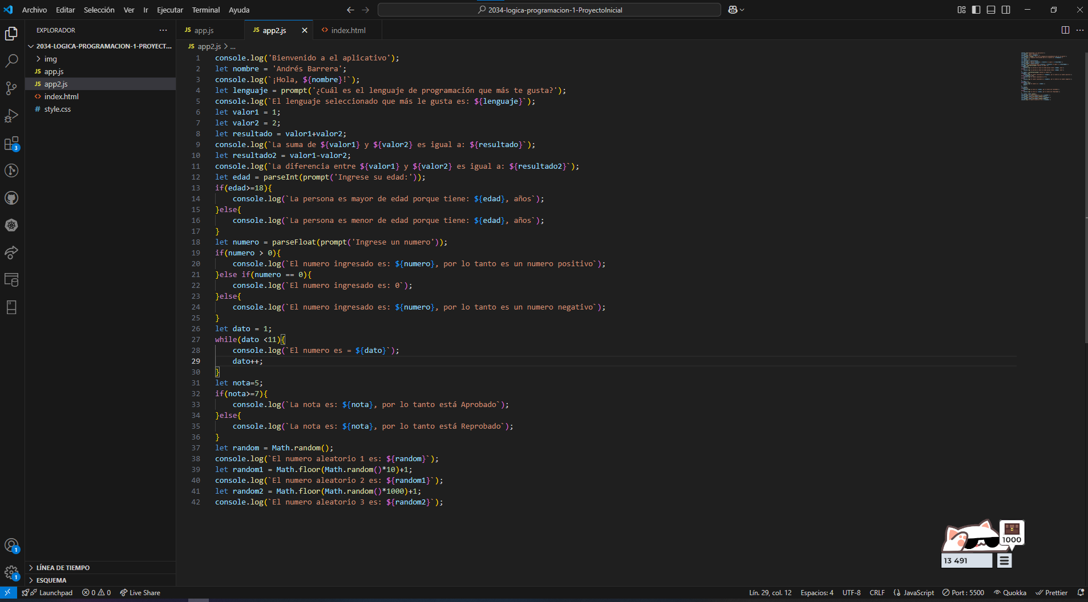This screenshot has width=1088, height=602.
Task: Expand the LÍNEA DE TIEMPO section
Action: (x=101, y=568)
